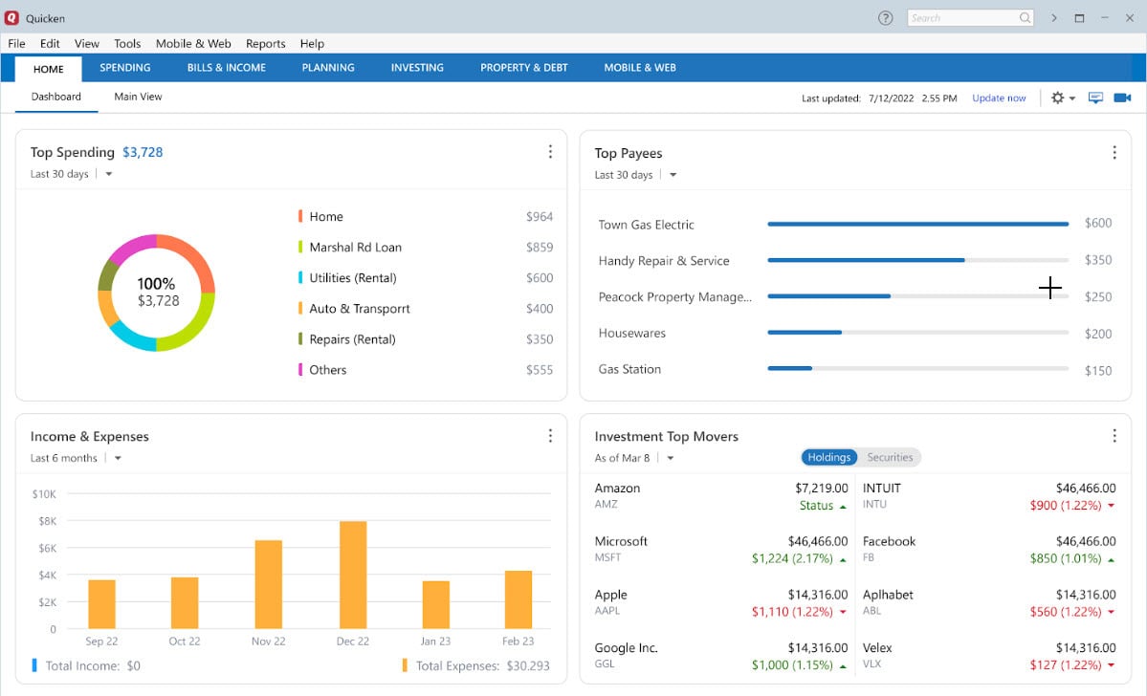The image size is (1147, 696).
Task: Click the Gas Station payee bar
Action: (x=918, y=368)
